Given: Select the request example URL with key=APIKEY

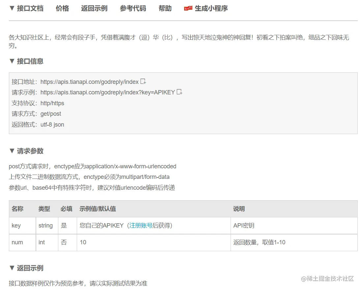Looking at the screenshot, I should [108, 92].
